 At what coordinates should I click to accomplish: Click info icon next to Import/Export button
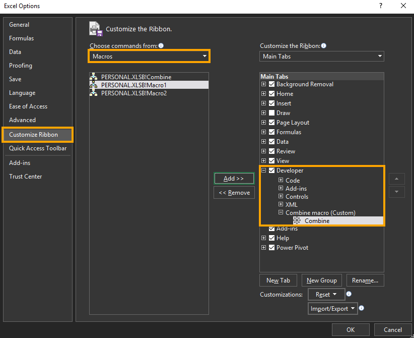tap(362, 308)
